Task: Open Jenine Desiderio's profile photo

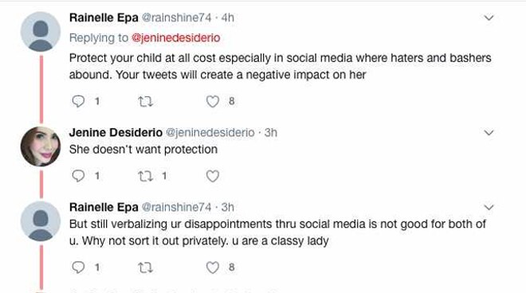Action: [41, 146]
